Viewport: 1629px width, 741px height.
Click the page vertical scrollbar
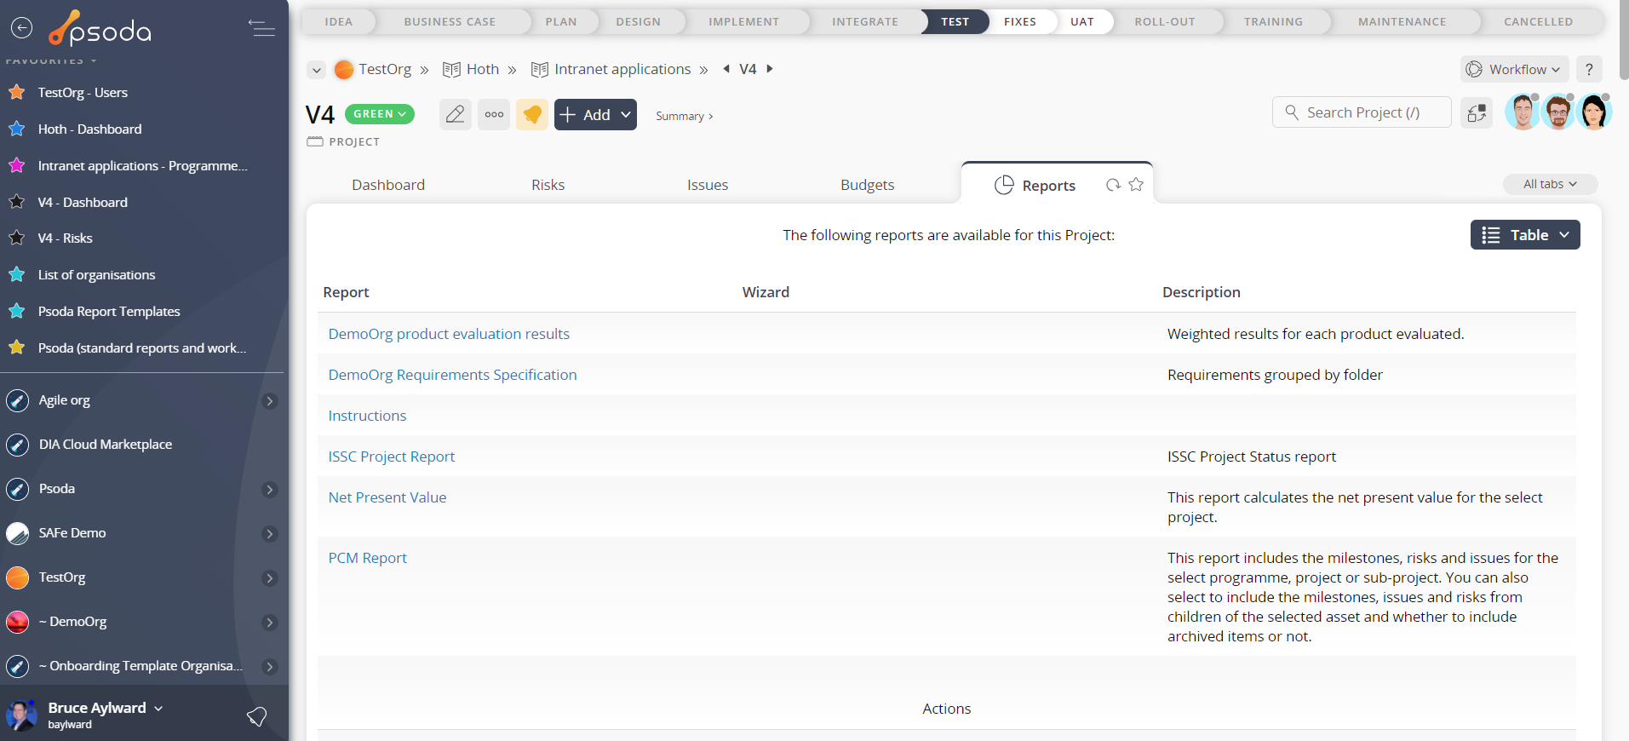click(1625, 40)
